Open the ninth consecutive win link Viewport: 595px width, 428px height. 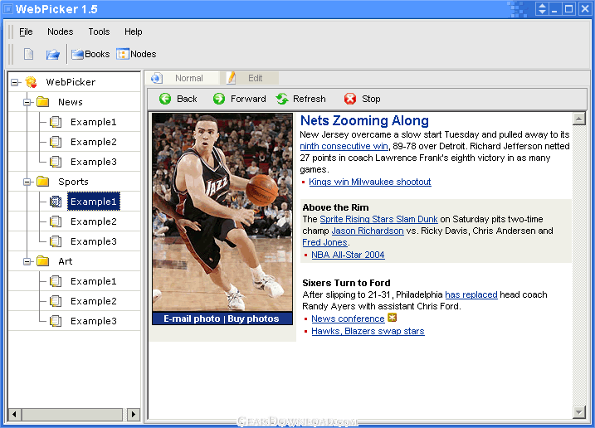pyautogui.click(x=344, y=146)
